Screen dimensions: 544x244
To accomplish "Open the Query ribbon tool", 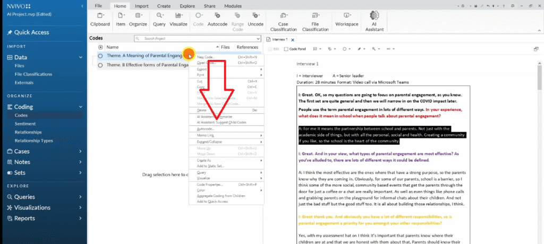I will coord(159,19).
